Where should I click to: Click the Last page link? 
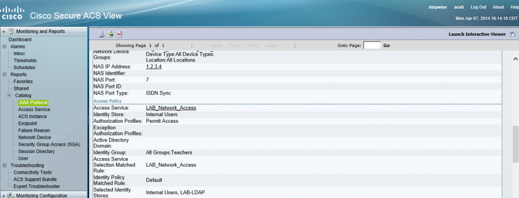click(x=271, y=45)
